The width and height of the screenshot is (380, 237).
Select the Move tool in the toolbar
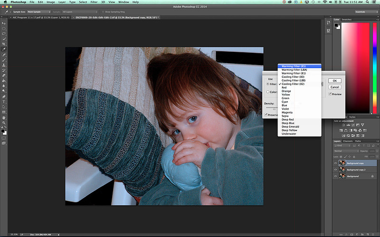point(4,22)
